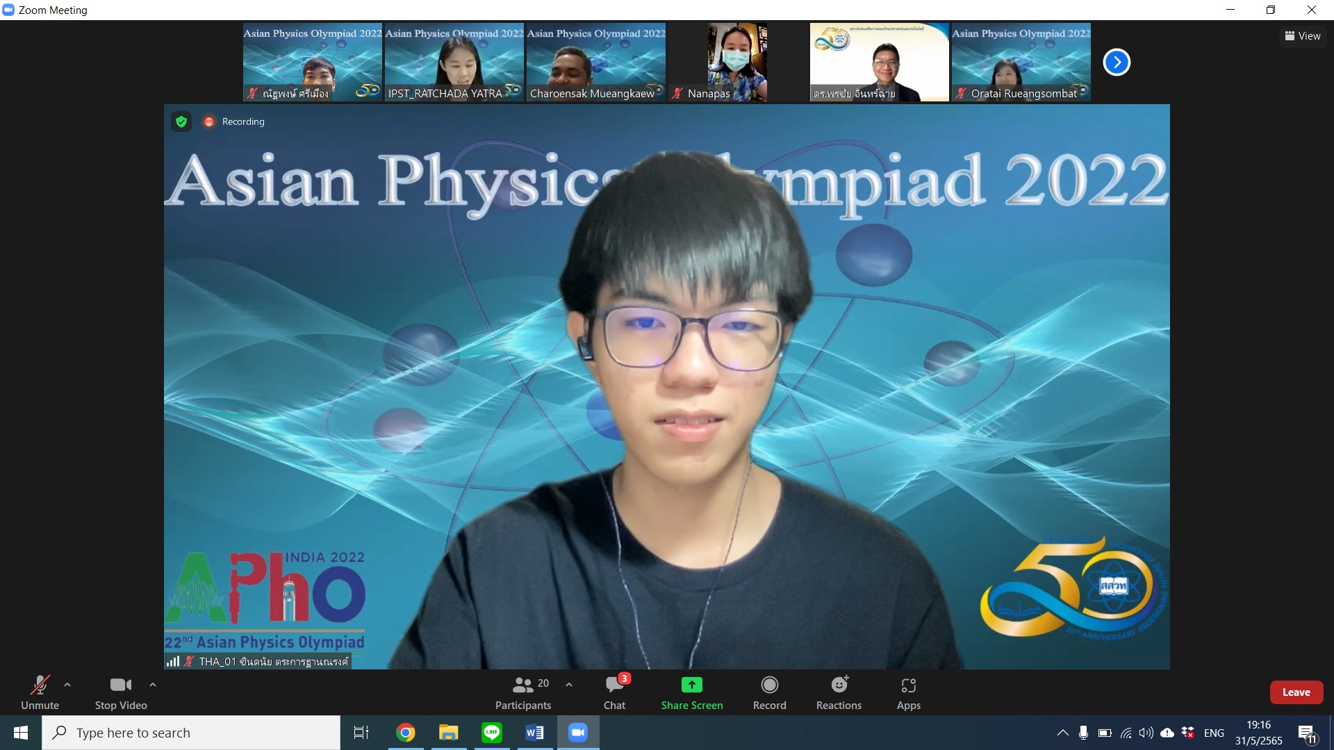Start recording with the Record button
1334x750 pixels.
click(x=770, y=692)
